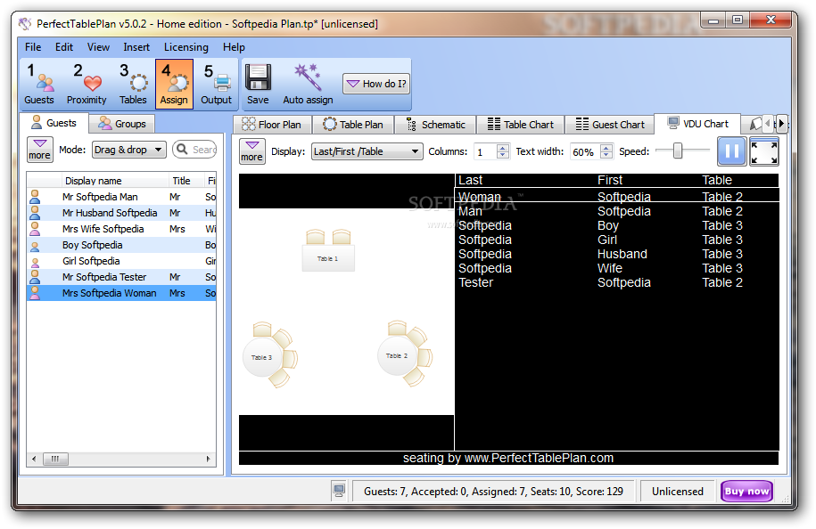This screenshot has width=816, height=529.
Task: Save the plan with floppy icon
Action: (x=258, y=84)
